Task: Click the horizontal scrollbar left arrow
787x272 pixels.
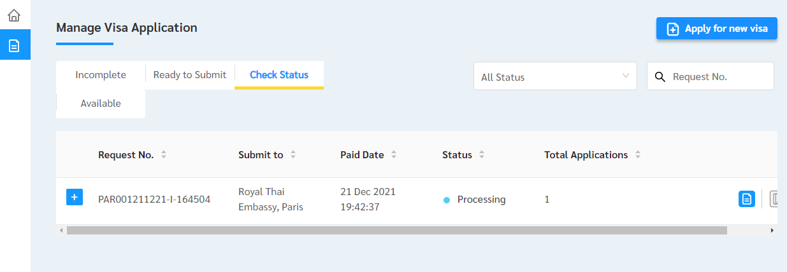Action: click(61, 230)
